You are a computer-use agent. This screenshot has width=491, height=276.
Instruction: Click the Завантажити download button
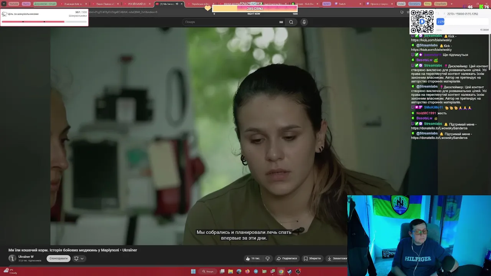tap(337, 258)
